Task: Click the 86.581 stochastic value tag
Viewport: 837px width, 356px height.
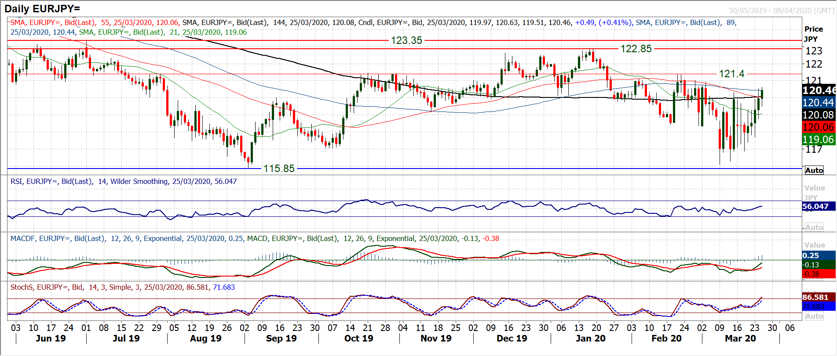Action: pos(819,297)
